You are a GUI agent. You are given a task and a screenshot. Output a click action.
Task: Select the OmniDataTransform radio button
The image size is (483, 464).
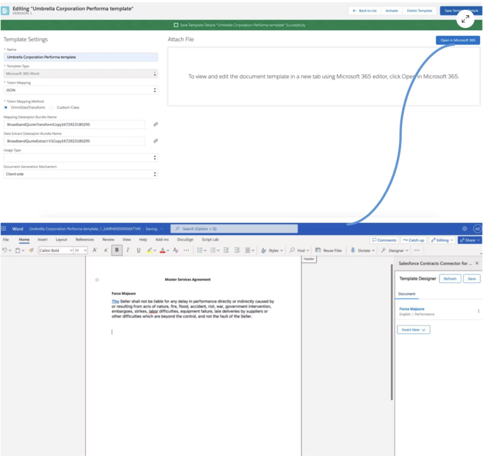pyautogui.click(x=5, y=107)
